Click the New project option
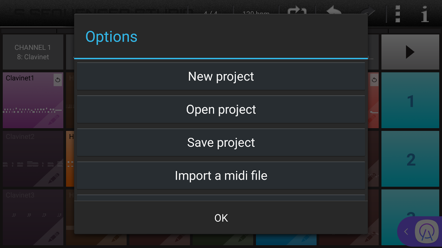The width and height of the screenshot is (442, 248). point(221,77)
